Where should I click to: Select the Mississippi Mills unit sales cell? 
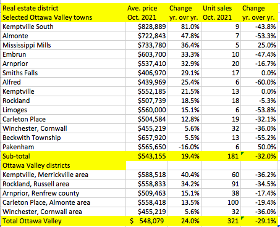pos(221,45)
